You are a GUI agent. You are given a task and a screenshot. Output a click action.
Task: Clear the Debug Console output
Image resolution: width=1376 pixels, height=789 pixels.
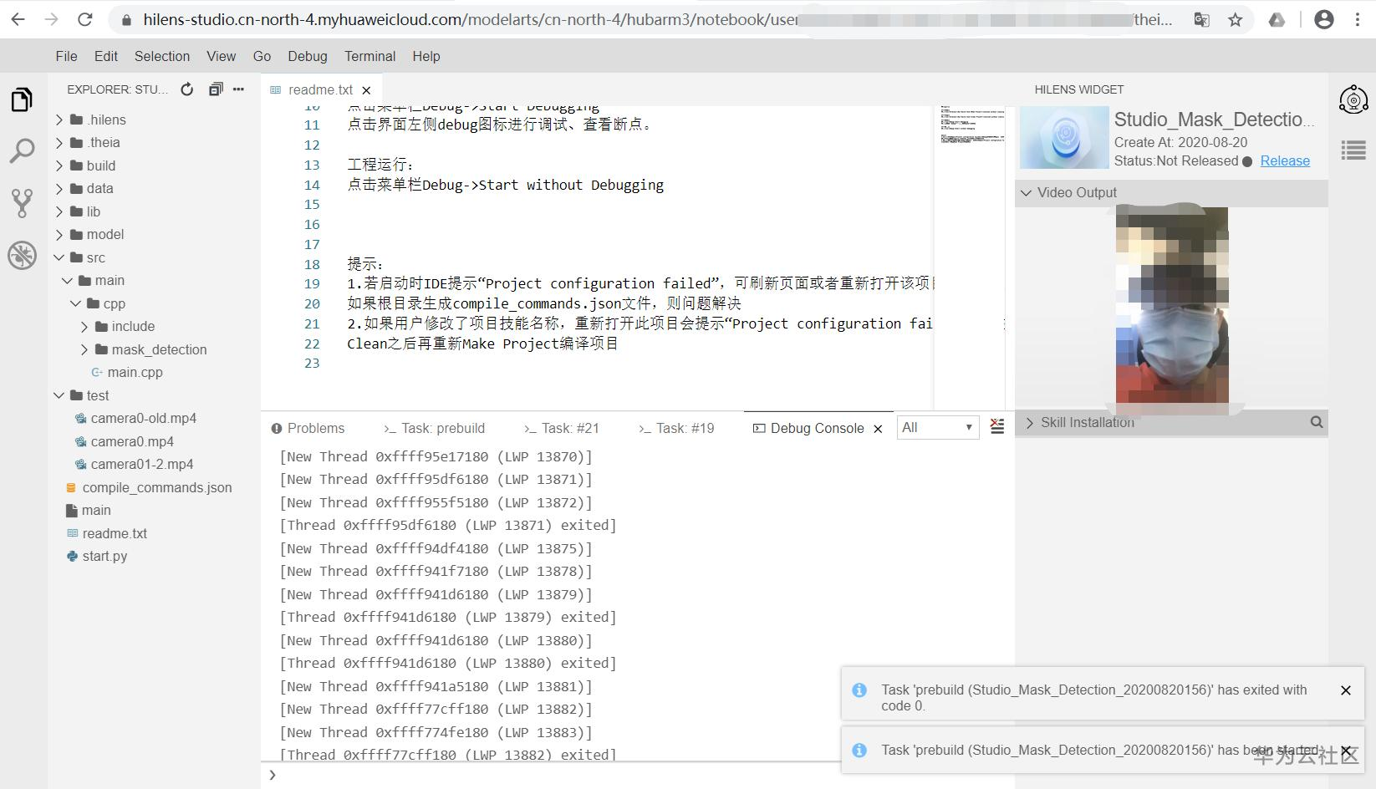click(x=997, y=427)
